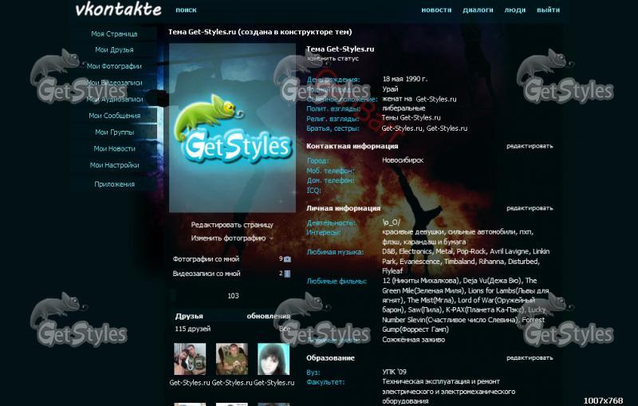Open the vkontakte logo home link
Screen dimensions: 638x406
[118, 10]
